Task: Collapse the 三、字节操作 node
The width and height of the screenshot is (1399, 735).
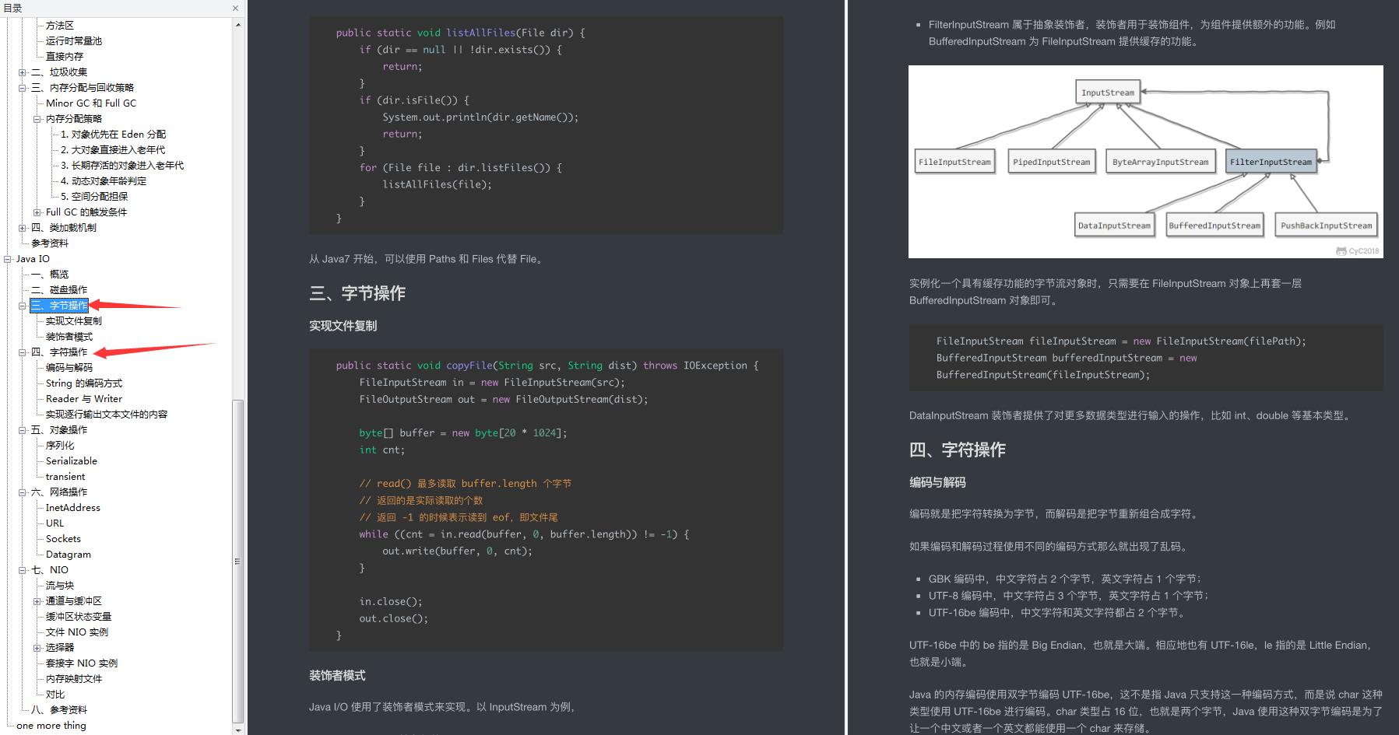Action: pyautogui.click(x=22, y=306)
